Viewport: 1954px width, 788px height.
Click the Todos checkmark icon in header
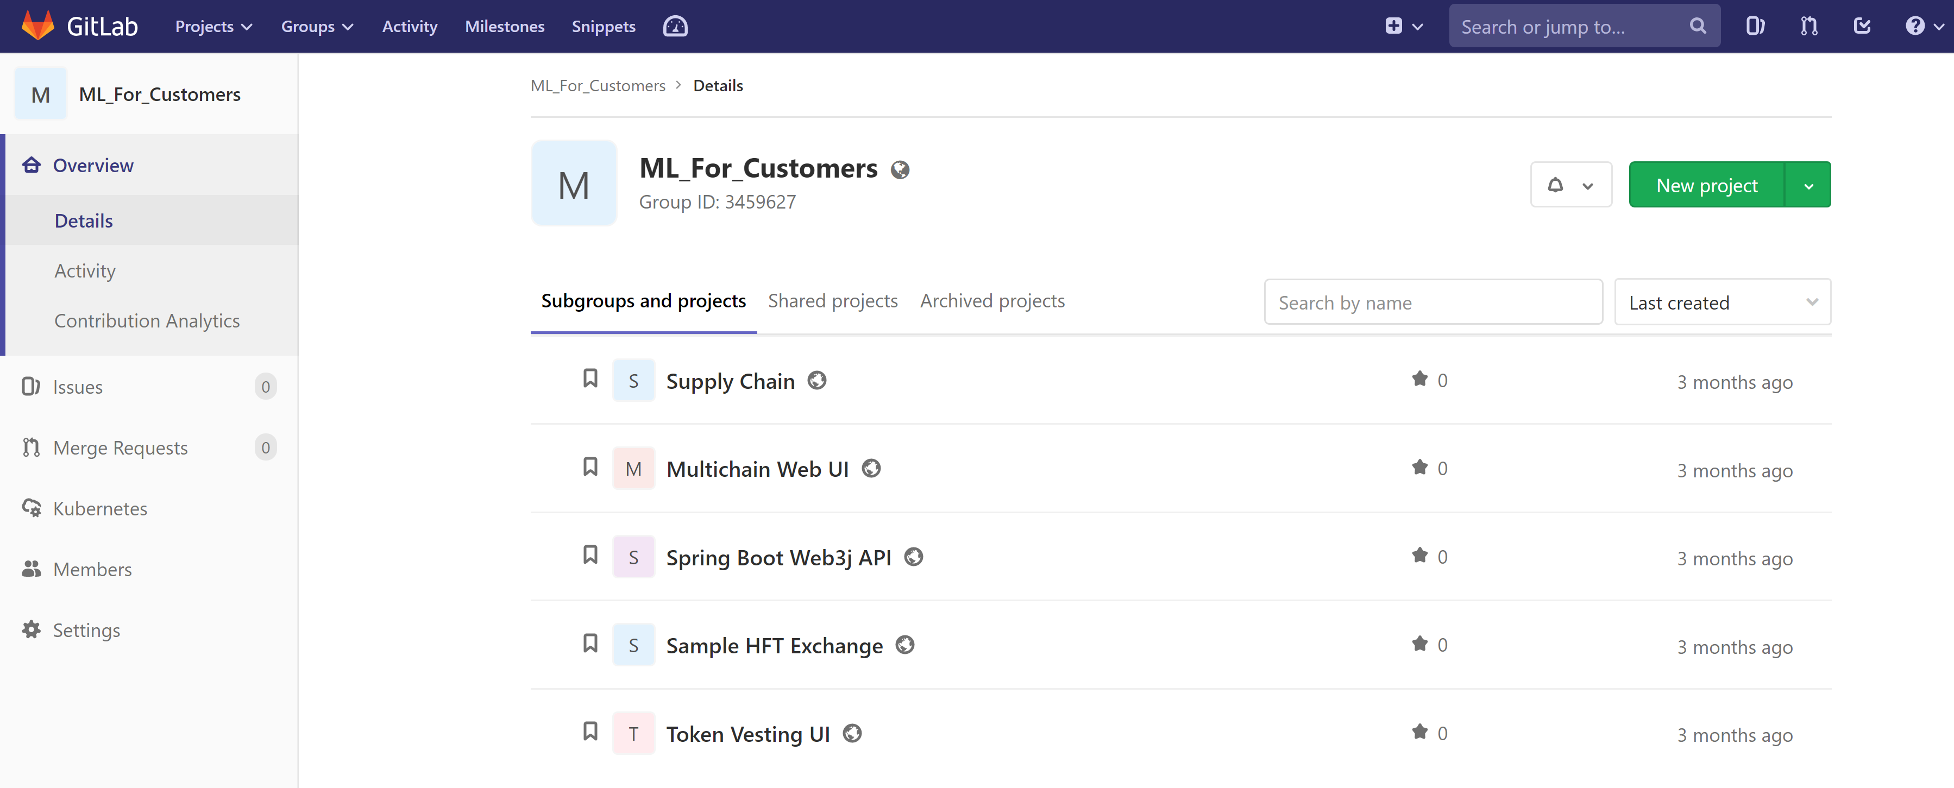point(1862,25)
